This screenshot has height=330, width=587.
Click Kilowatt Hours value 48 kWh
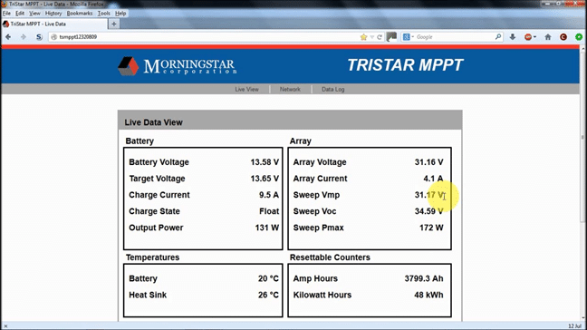[428, 296]
